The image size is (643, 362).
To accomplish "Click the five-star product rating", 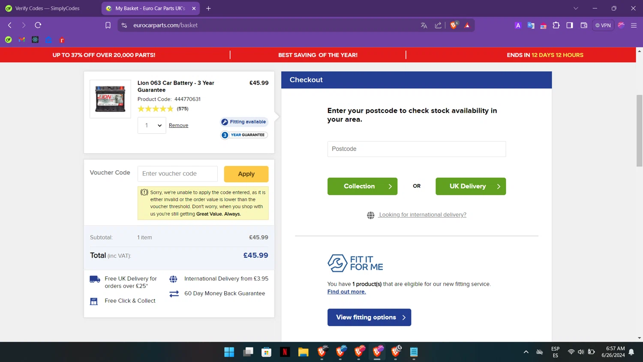I will tap(155, 109).
